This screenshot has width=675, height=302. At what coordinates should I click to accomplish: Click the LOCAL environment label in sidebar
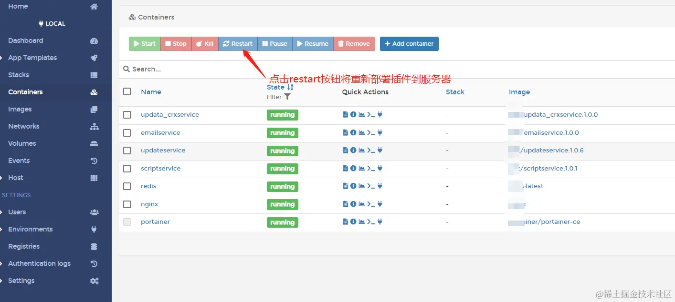(52, 23)
